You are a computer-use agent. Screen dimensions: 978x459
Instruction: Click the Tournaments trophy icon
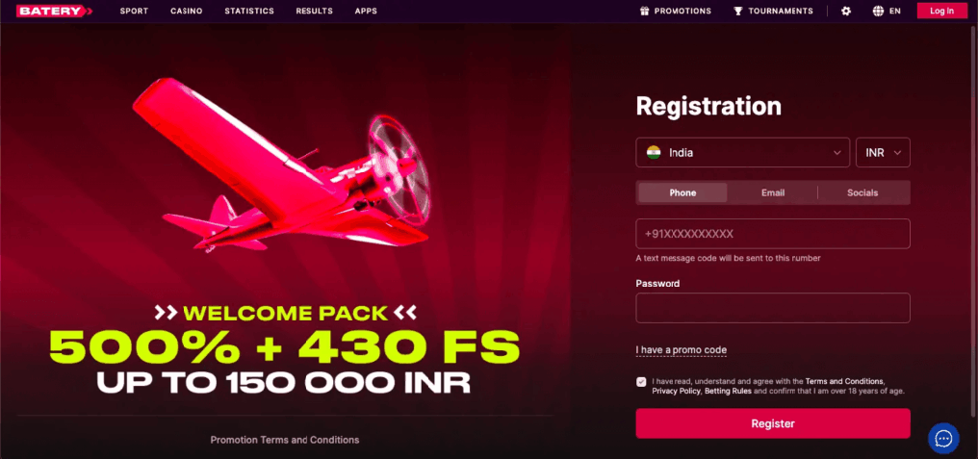click(738, 11)
